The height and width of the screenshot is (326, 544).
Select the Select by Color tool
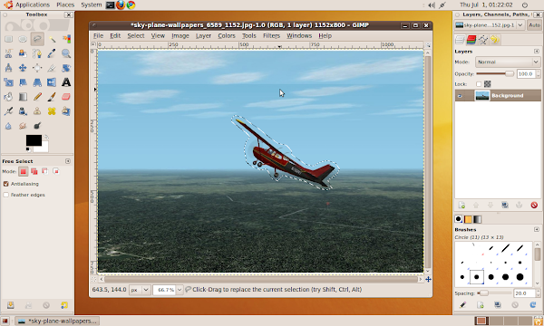(x=66, y=39)
